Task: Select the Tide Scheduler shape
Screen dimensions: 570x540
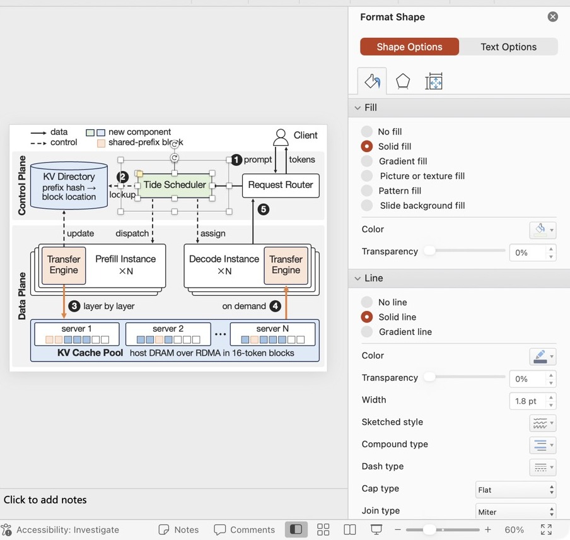Action: tap(175, 185)
